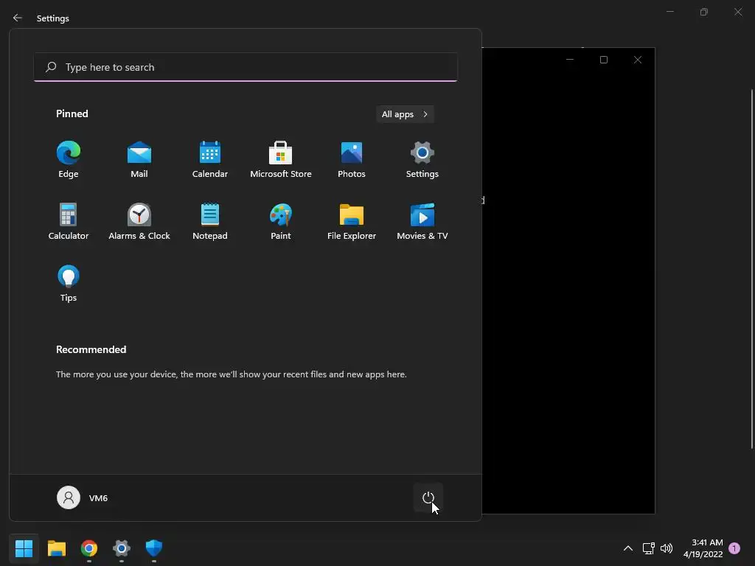The width and height of the screenshot is (755, 566).
Task: Open the Calendar app
Action: [x=210, y=160]
